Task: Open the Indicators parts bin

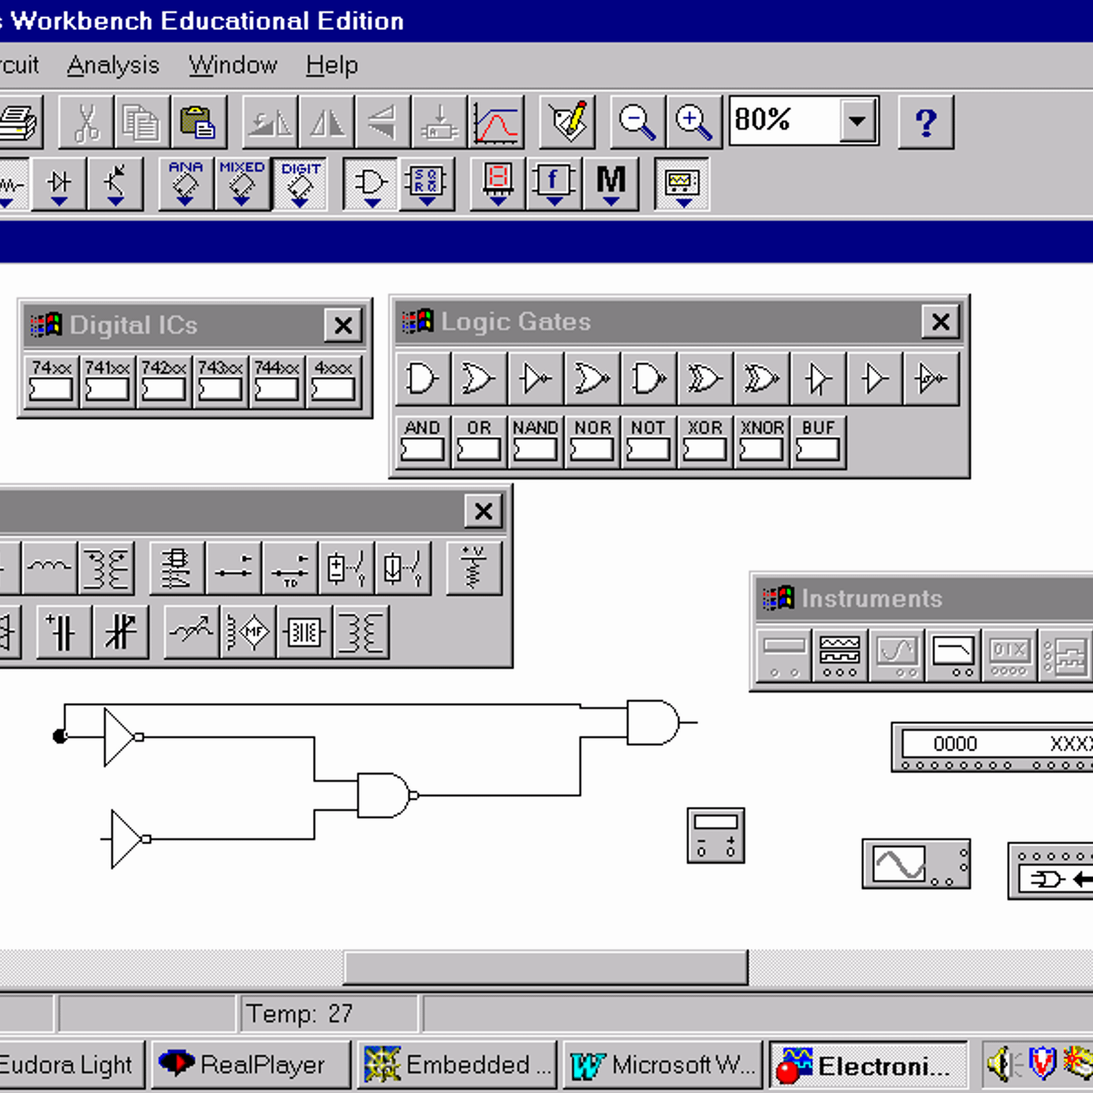Action: coord(498,184)
